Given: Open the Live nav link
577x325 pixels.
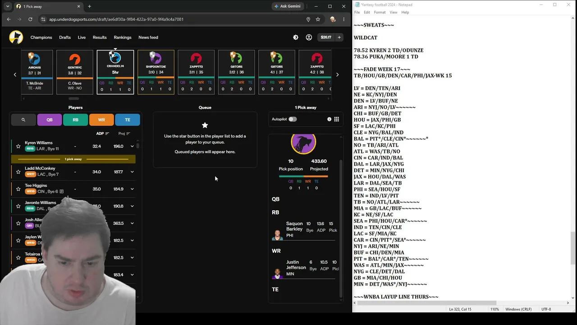Looking at the screenshot, I should click(82, 37).
